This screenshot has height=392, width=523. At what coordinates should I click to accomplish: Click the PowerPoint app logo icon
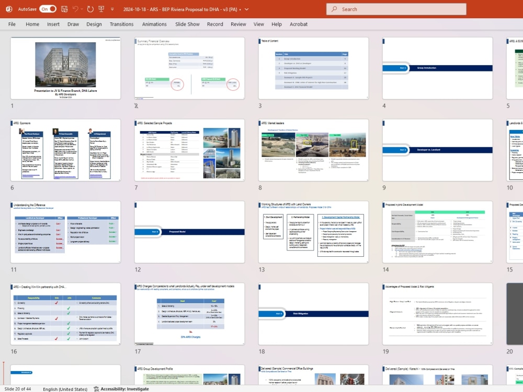tap(9, 9)
